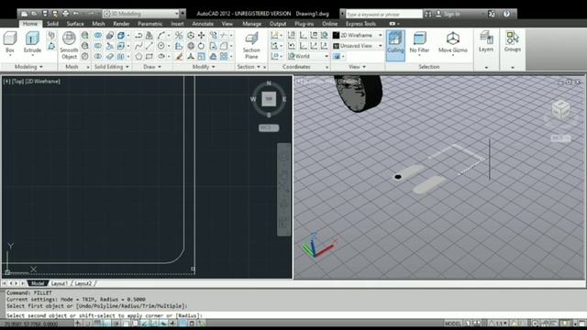The height and width of the screenshot is (330, 587).
Task: Click the Smooth Object mesh tool
Action: pos(69,45)
